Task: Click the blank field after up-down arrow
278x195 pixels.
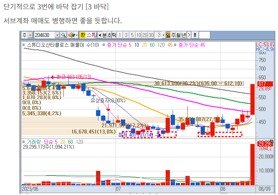Action: point(205,35)
